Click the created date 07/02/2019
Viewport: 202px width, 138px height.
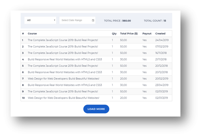162,47
